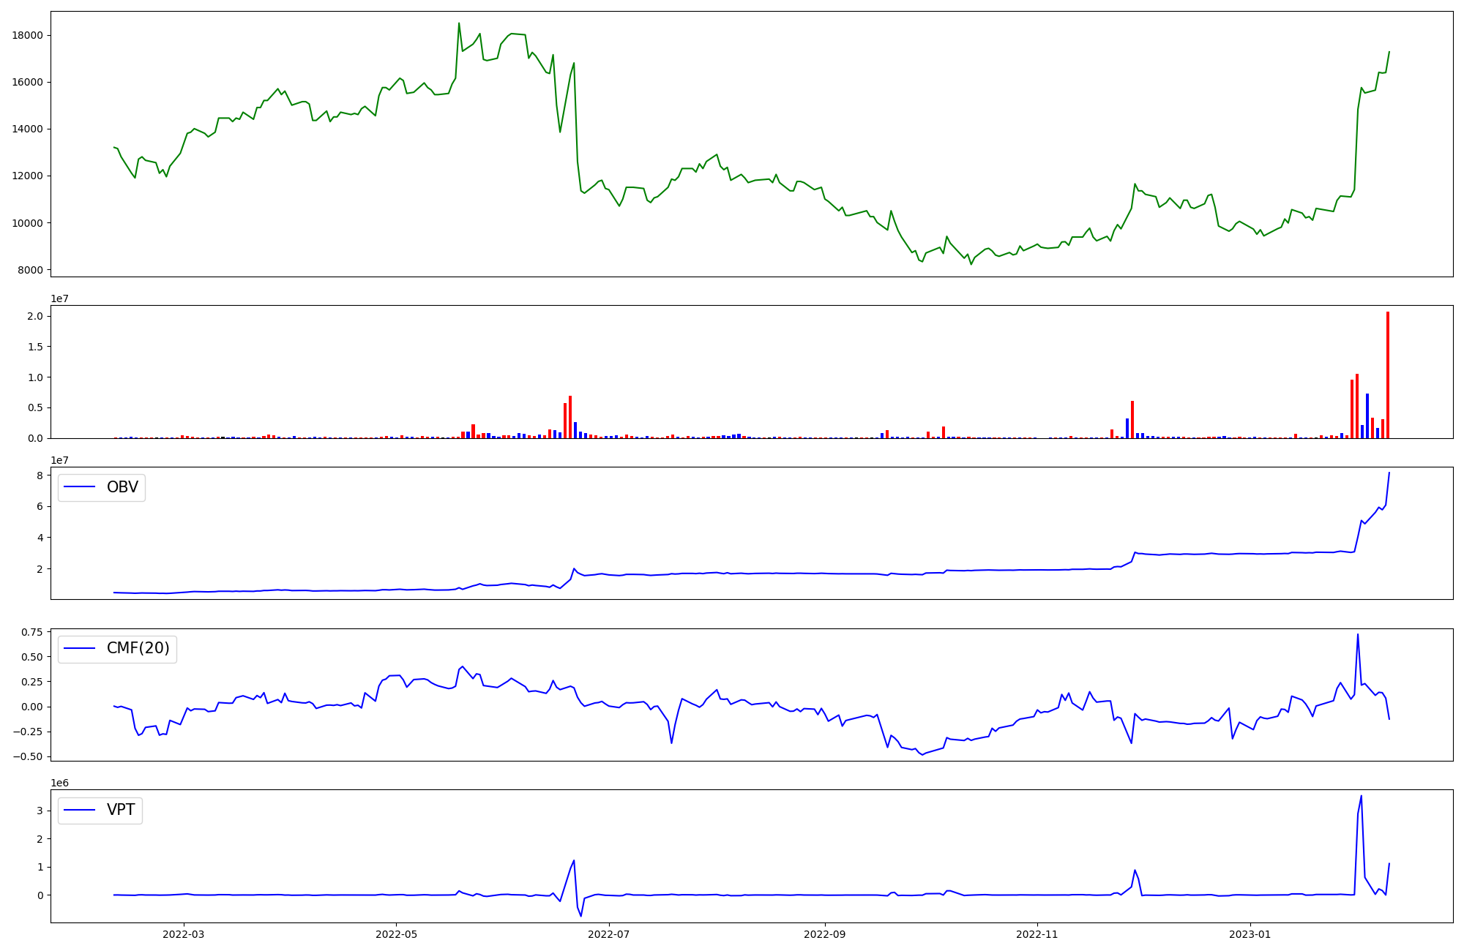
Task: Click the CMF(20) legend label
Action: (x=138, y=648)
